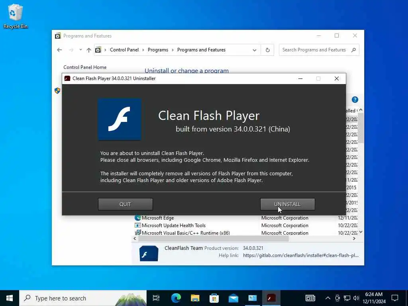Open File Explorer from the taskbar

(x=195, y=298)
